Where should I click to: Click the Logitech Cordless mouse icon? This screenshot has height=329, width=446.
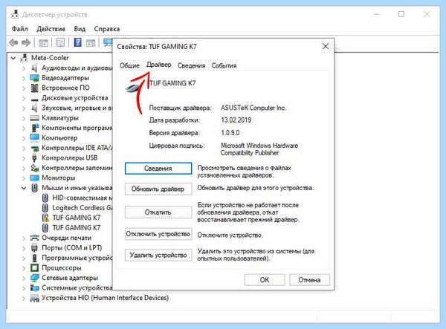click(45, 208)
